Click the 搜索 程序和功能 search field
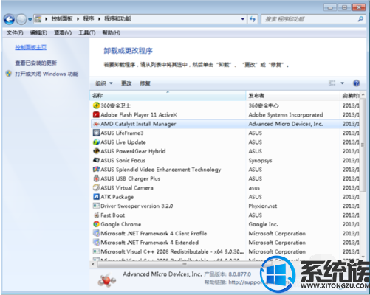Screen dimensions: 370x295 click(309, 19)
